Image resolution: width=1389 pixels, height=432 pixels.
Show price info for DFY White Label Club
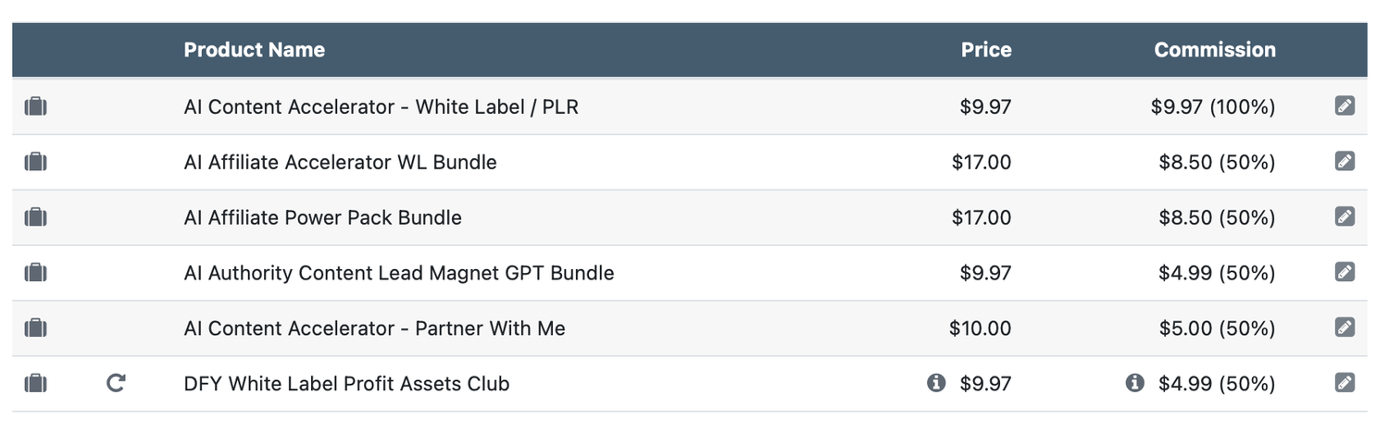point(936,382)
